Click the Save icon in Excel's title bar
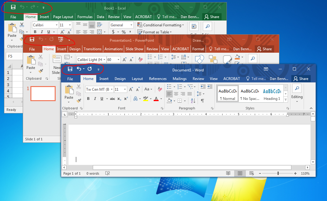Image resolution: width=327 pixels, height=201 pixels. pyautogui.click(x=13, y=7)
